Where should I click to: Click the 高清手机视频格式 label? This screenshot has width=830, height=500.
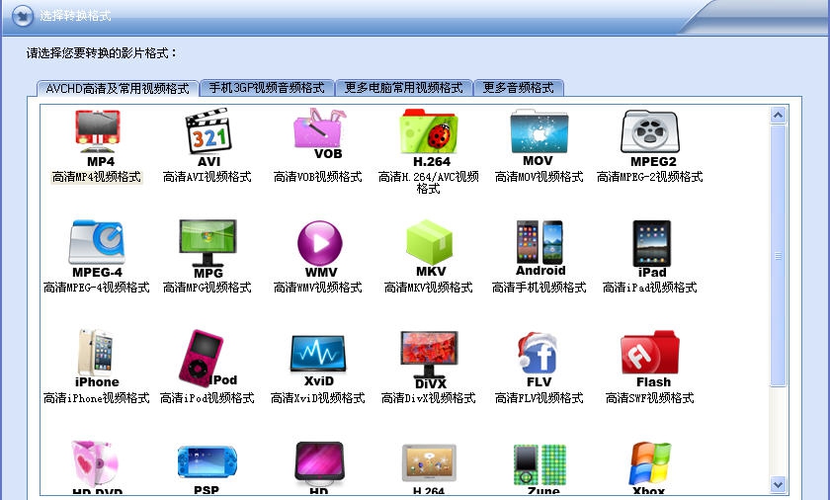click(539, 288)
